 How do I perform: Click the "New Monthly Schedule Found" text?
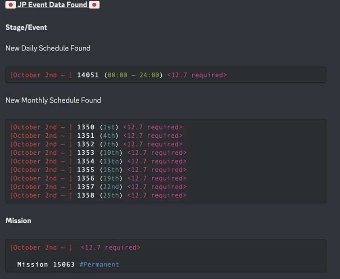[53, 100]
